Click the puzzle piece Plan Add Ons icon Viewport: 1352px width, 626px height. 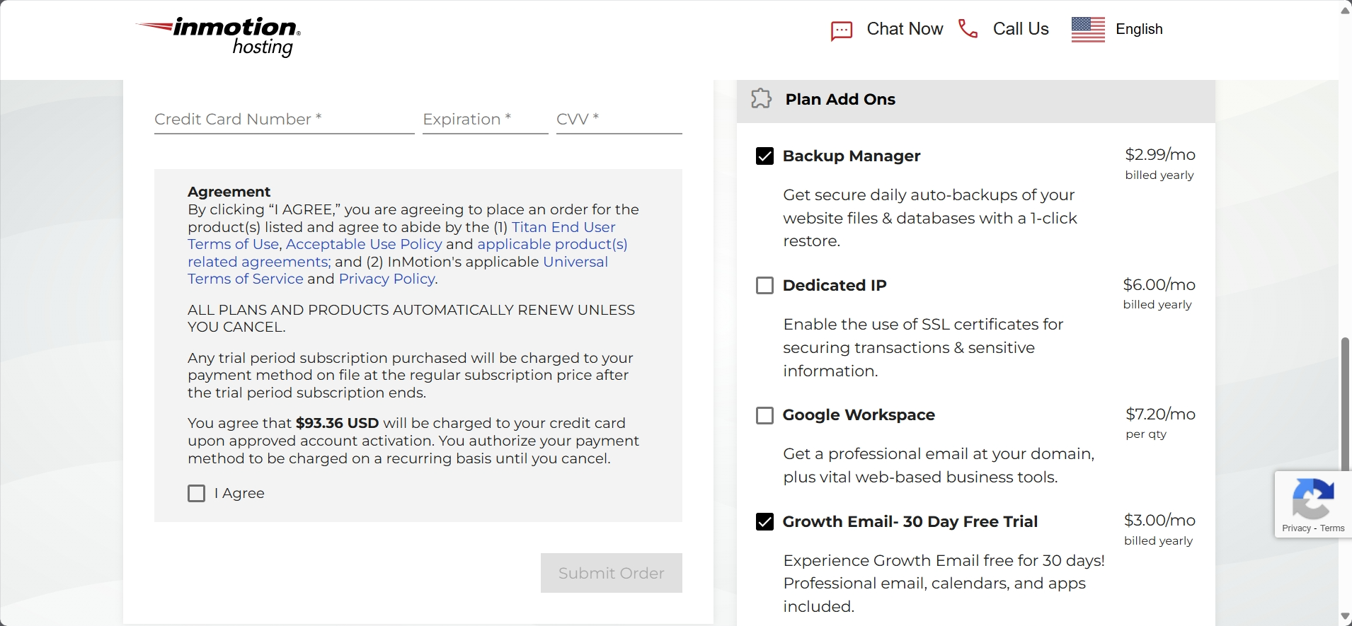[x=761, y=98]
